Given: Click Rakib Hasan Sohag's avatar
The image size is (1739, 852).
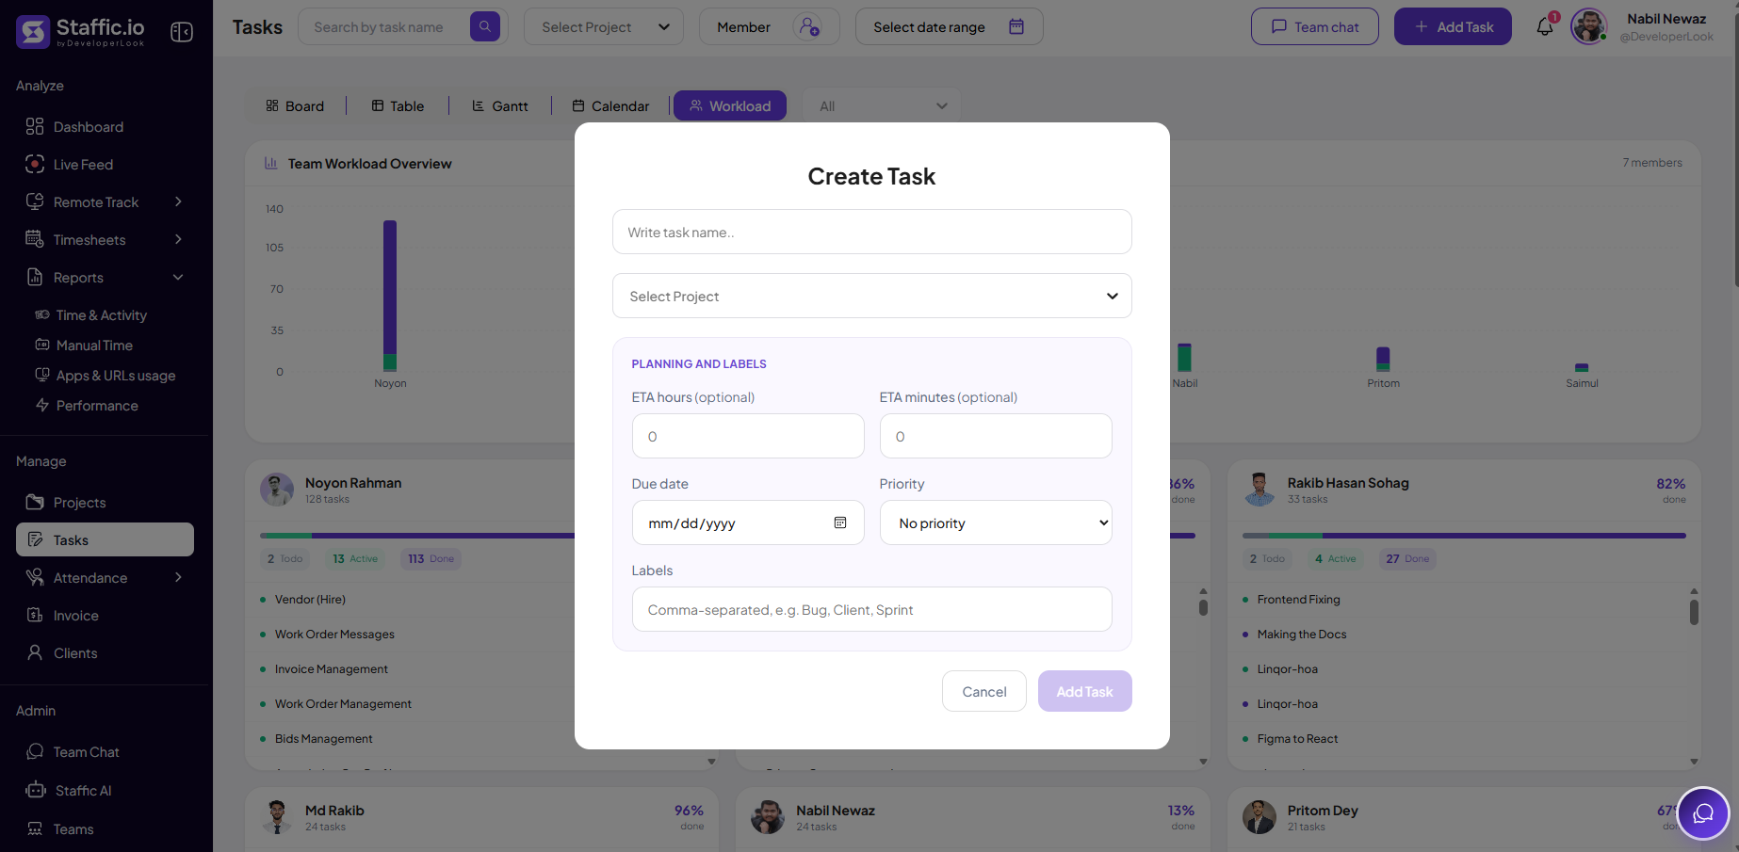Looking at the screenshot, I should [1260, 490].
